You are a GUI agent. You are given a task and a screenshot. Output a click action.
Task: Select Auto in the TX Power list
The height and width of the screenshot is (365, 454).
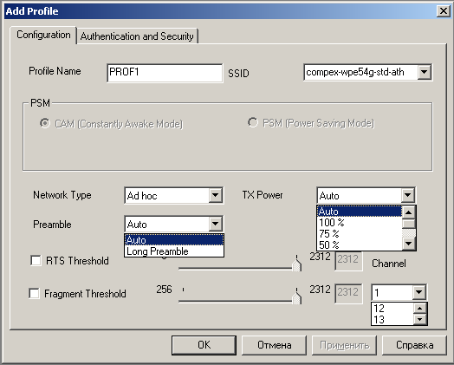[360, 212]
